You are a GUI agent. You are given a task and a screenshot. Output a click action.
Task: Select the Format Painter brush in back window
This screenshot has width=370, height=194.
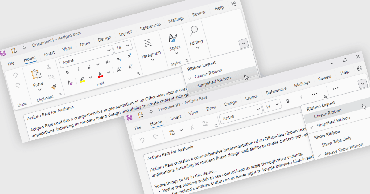[x=54, y=87]
